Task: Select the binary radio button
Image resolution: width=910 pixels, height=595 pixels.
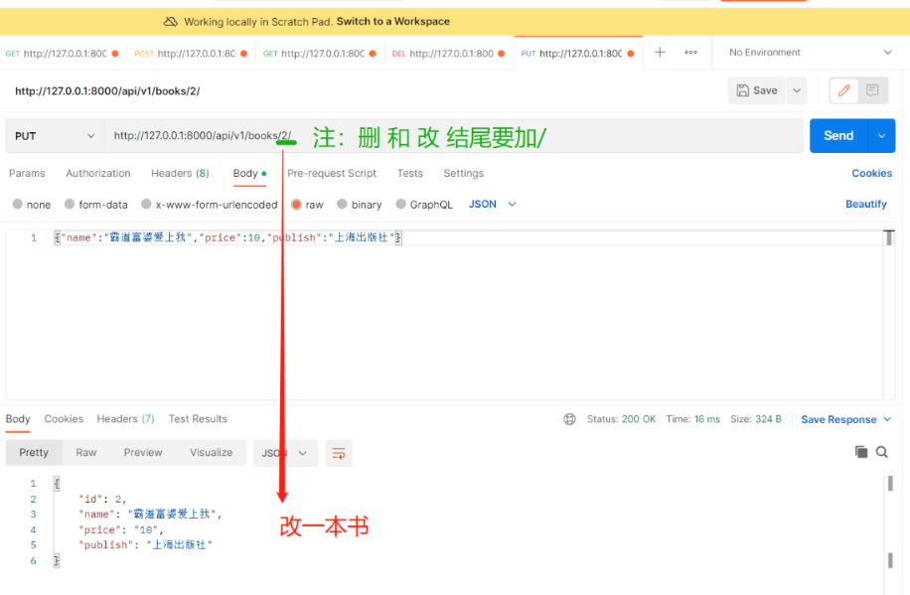Action: pyautogui.click(x=343, y=205)
